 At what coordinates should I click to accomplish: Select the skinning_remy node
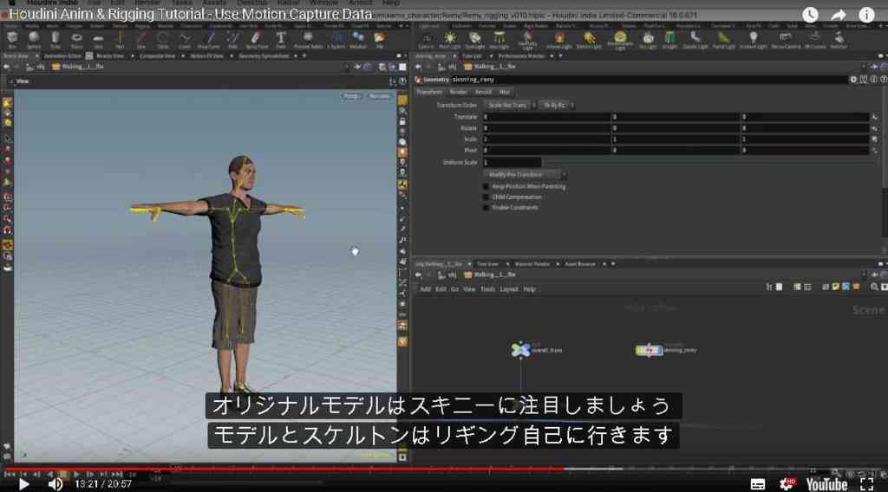[x=649, y=350]
